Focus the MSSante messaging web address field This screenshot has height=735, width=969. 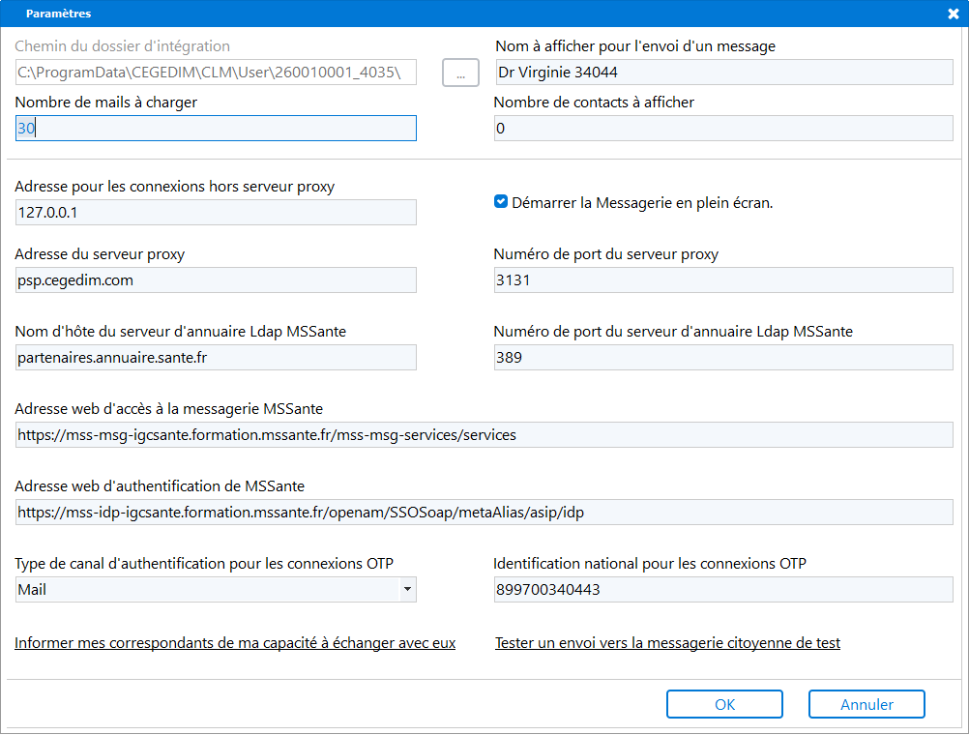point(484,434)
